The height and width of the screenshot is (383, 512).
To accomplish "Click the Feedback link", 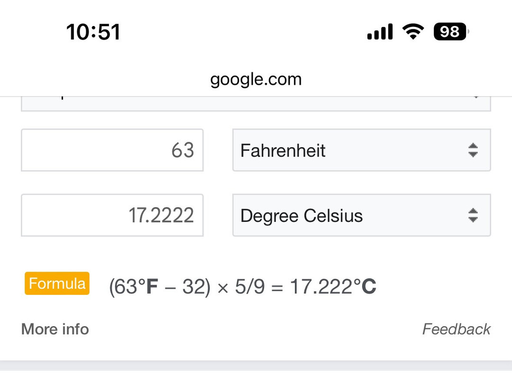I will 456,329.
